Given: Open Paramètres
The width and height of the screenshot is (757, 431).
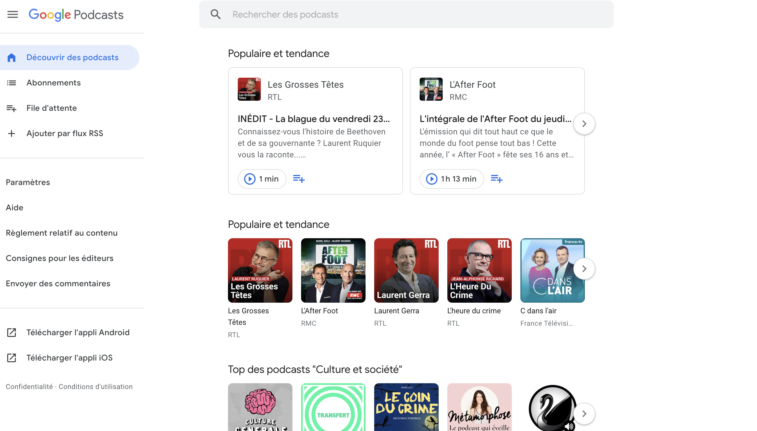Looking at the screenshot, I should [x=28, y=182].
